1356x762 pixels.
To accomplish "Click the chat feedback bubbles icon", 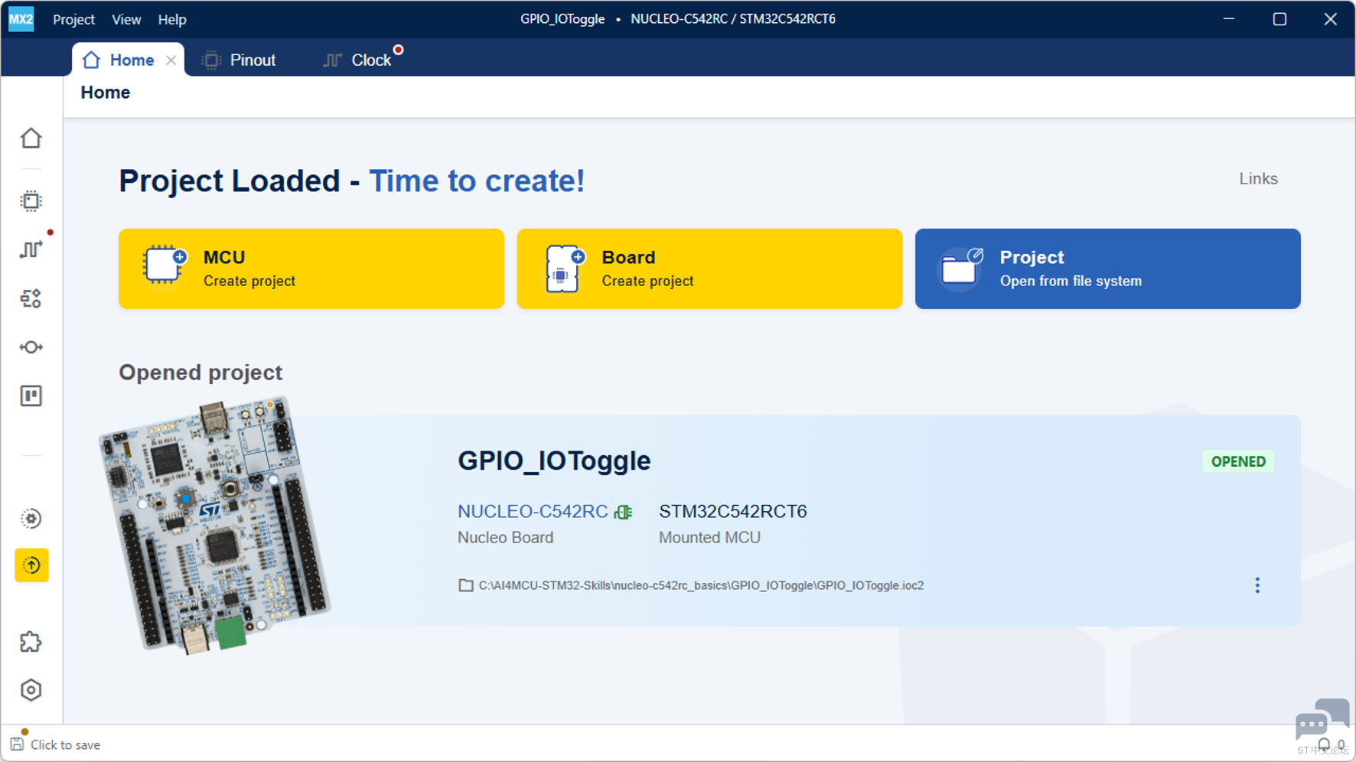I will [1322, 719].
